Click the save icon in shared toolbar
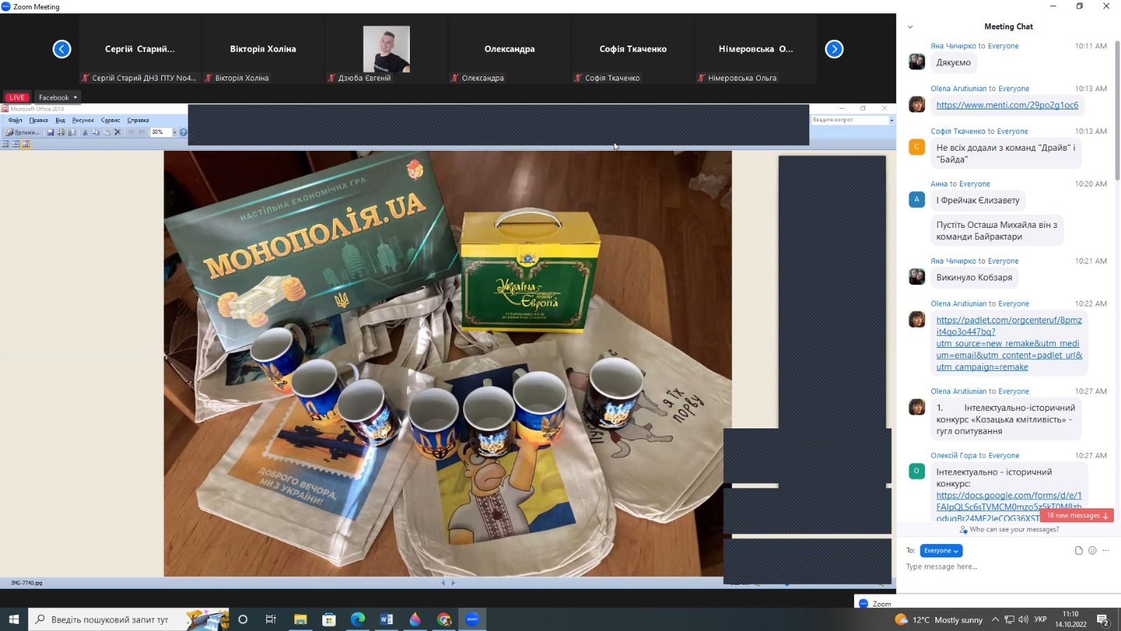The width and height of the screenshot is (1121, 631). coord(50,133)
